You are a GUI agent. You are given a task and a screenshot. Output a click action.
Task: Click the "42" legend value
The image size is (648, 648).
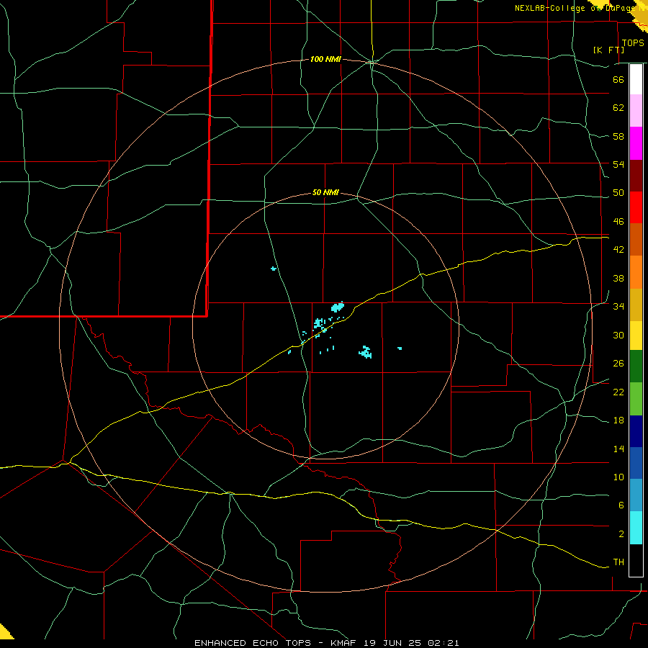point(618,250)
